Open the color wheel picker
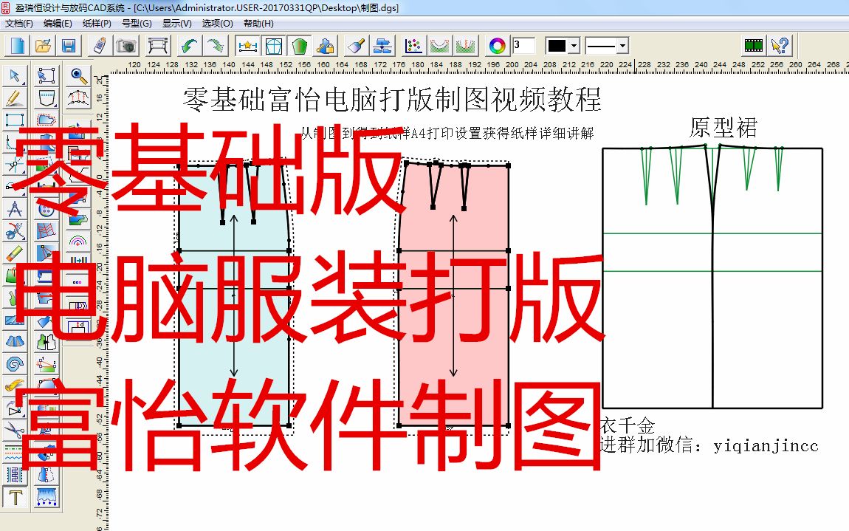Screen dimensions: 849x531 [x=497, y=46]
